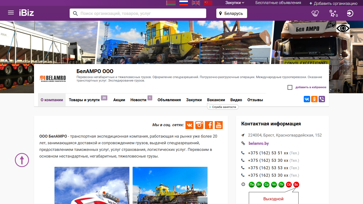Viewport: 363px width, 204px height.
Task: Click the BELAMRO company logo
Action: 53,78
